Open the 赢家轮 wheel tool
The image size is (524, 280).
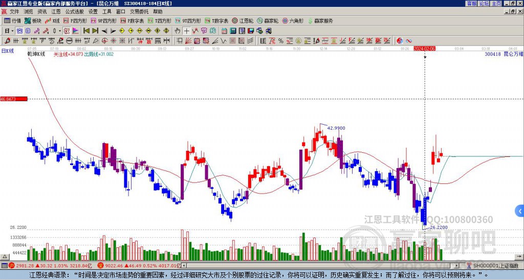point(268,20)
